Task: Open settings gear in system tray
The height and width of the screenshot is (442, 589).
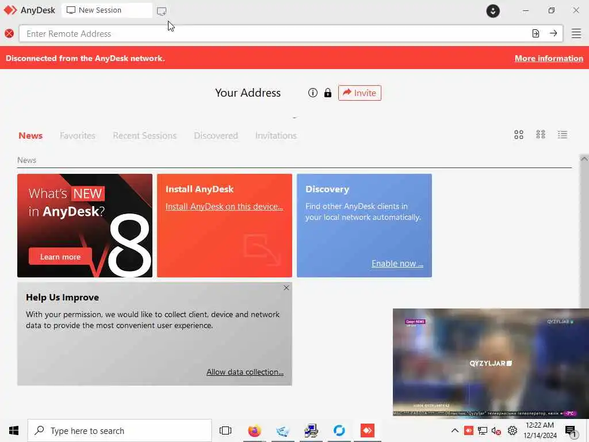Action: click(512, 430)
